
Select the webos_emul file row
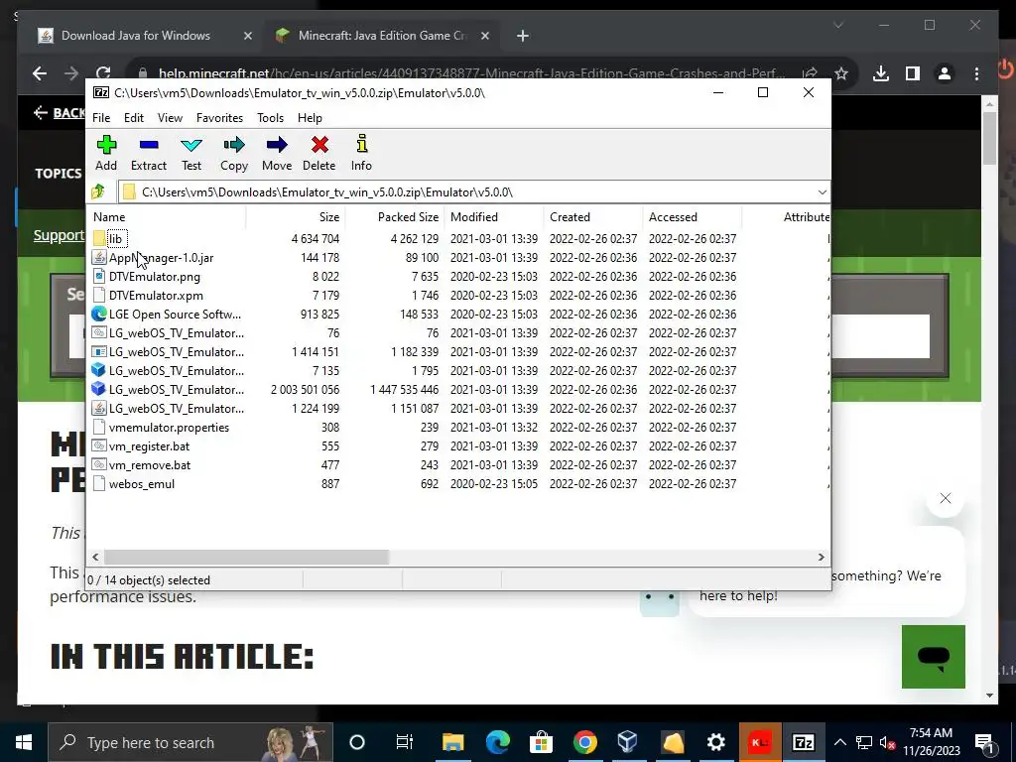click(458, 484)
